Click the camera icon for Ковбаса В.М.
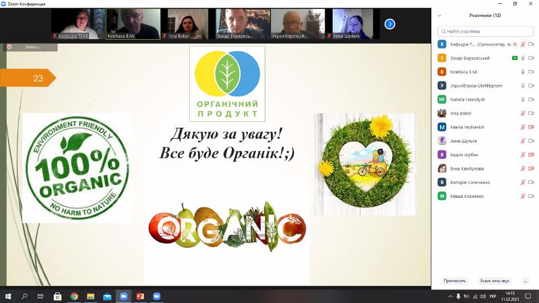Image resolution: width=539 pixels, height=303 pixels. click(x=531, y=72)
